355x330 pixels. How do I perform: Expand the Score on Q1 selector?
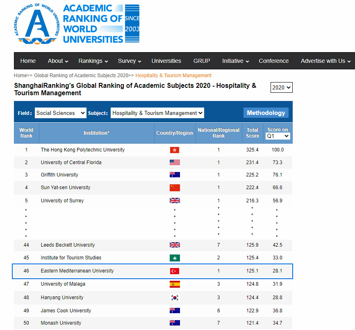[x=278, y=136]
